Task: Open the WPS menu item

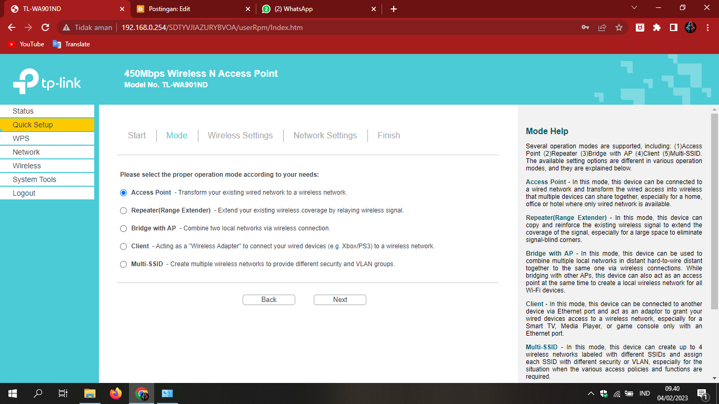Action: point(47,138)
